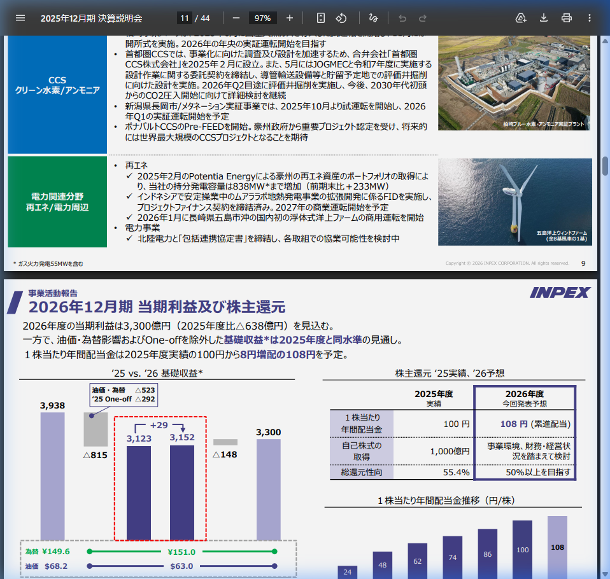This screenshot has width=610, height=579.
Task: Click the vertical scrollbar thumb
Action: 606,166
